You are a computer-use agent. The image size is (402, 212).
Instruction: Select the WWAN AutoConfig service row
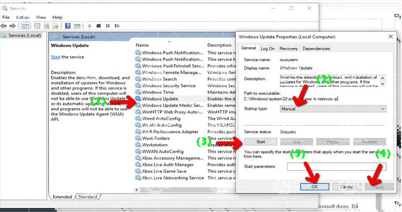(185, 152)
